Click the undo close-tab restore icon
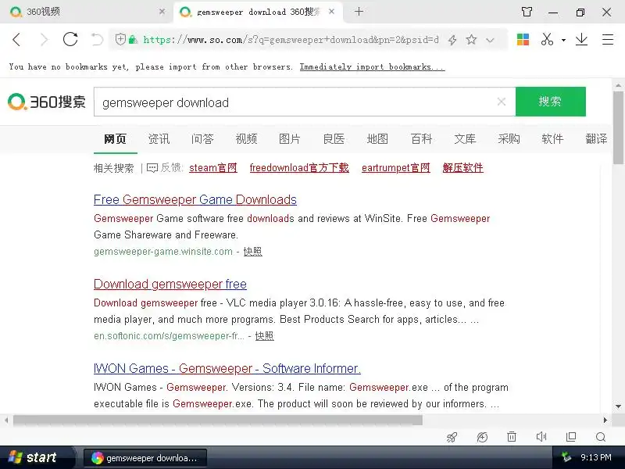Viewport: 625px width, 469px height. point(97,40)
